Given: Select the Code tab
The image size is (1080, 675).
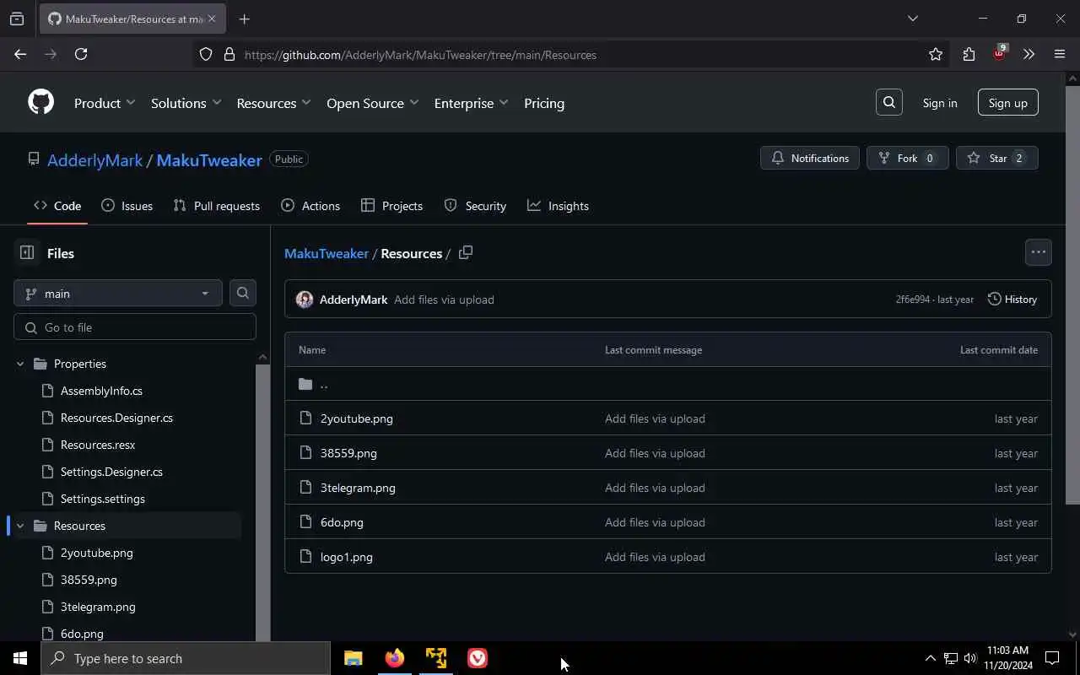Looking at the screenshot, I should pyautogui.click(x=57, y=206).
